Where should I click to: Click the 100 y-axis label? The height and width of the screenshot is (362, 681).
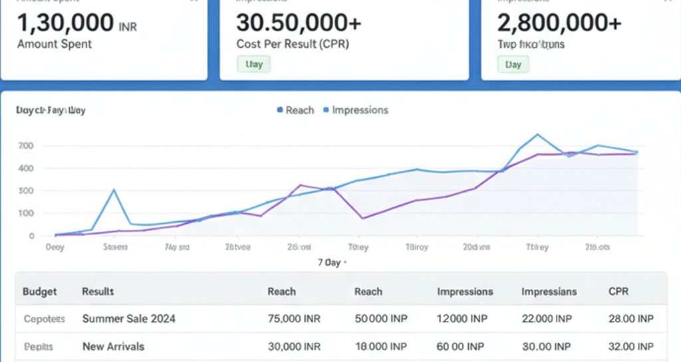(26, 213)
